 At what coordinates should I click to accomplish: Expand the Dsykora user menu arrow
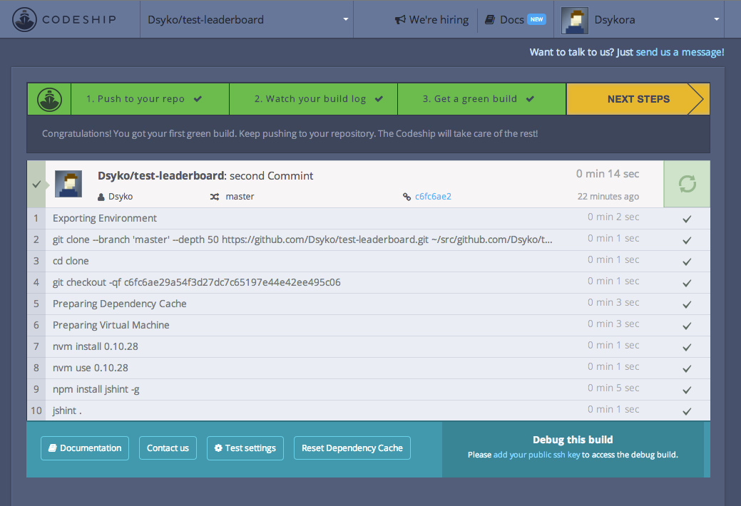(717, 19)
